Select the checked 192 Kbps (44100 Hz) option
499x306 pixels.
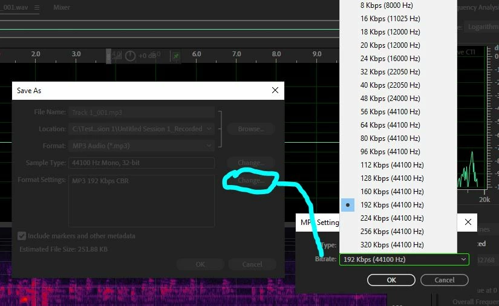tap(399, 205)
